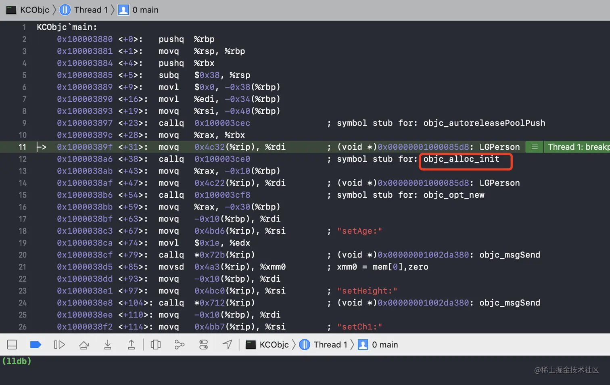610x385 pixels.
Task: Click the address 0x1000038f2 on line 26
Action: click(x=85, y=326)
